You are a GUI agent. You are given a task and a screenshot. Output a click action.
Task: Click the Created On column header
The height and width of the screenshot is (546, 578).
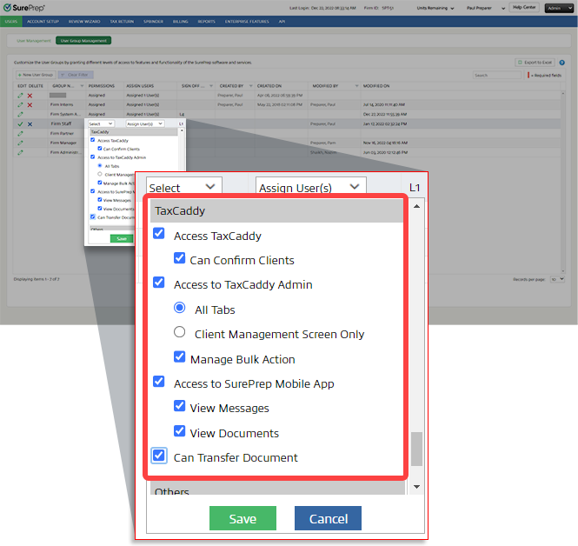[x=269, y=86]
